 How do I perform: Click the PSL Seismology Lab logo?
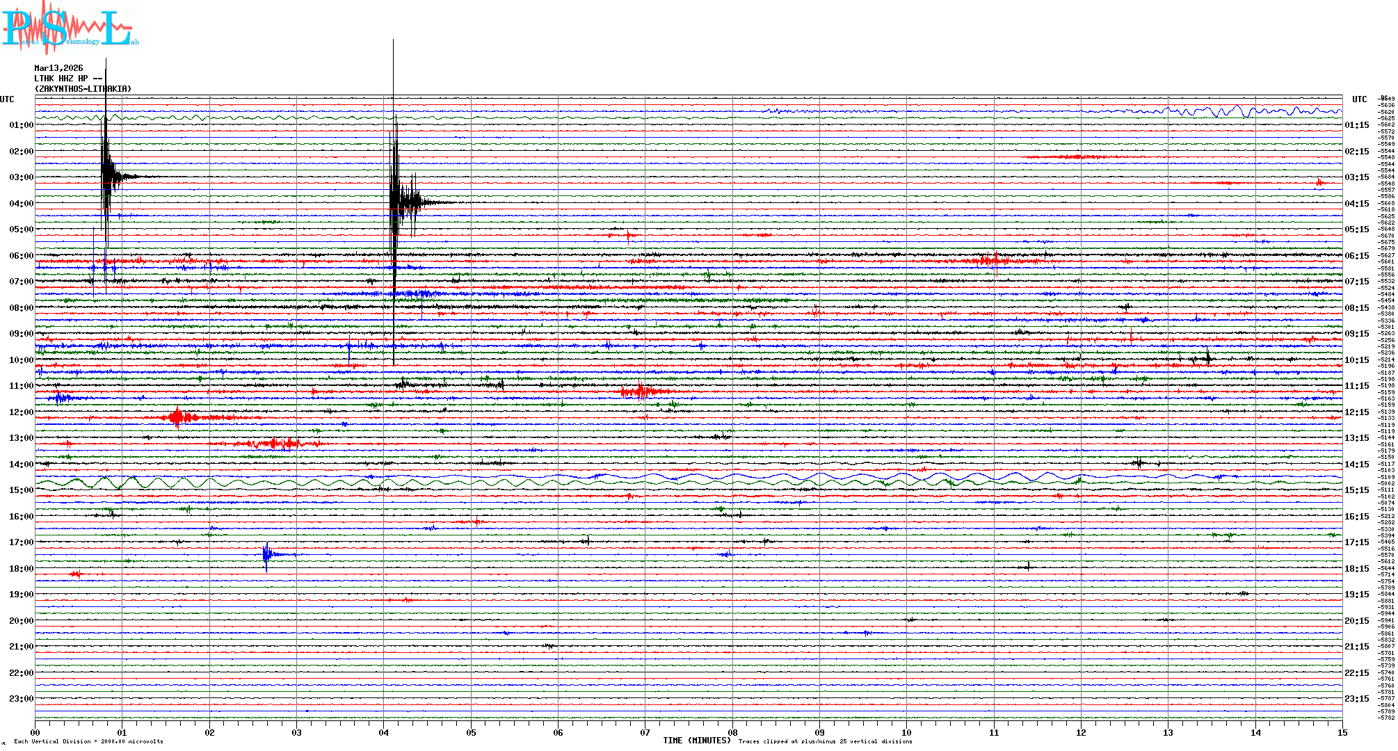[68, 28]
